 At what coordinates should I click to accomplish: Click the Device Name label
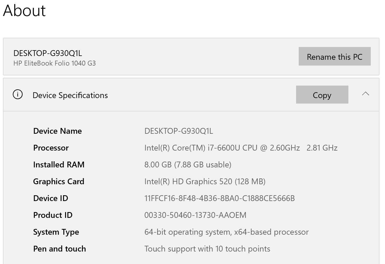pyautogui.click(x=58, y=131)
